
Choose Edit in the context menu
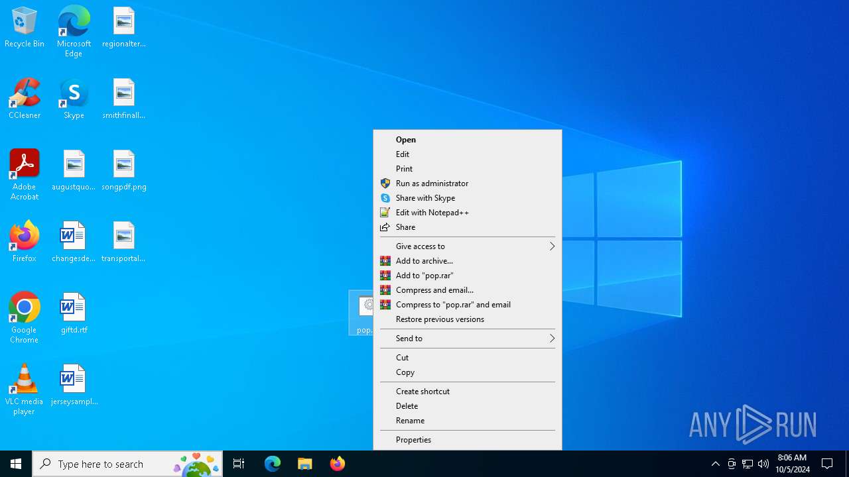pyautogui.click(x=468, y=154)
